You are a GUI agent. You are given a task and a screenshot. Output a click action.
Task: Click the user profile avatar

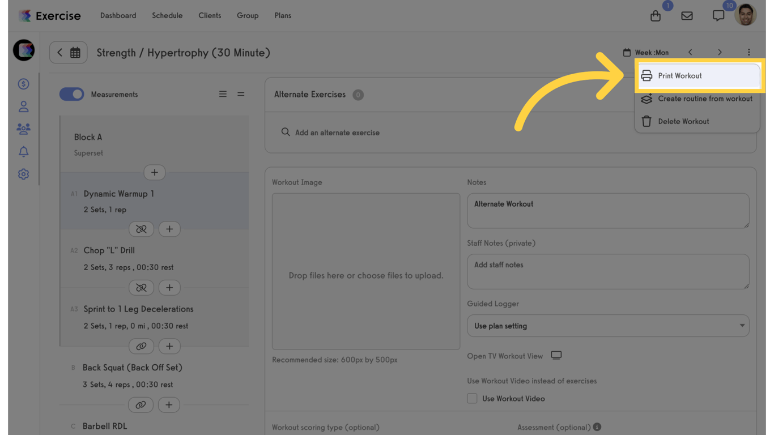746,15
